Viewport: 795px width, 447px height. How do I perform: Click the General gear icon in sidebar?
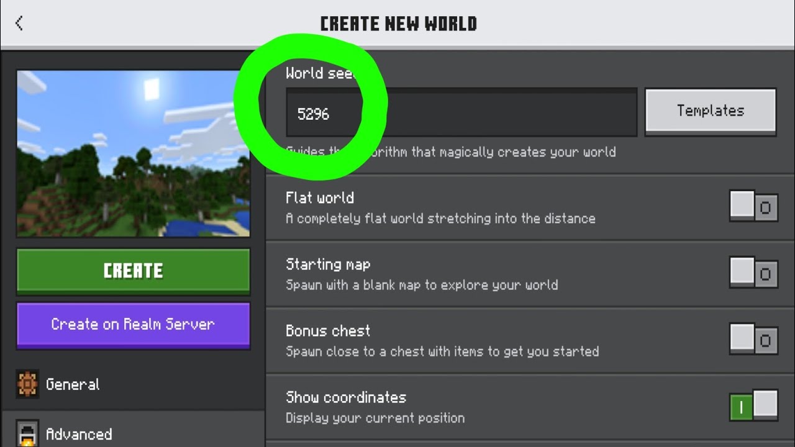(x=27, y=384)
